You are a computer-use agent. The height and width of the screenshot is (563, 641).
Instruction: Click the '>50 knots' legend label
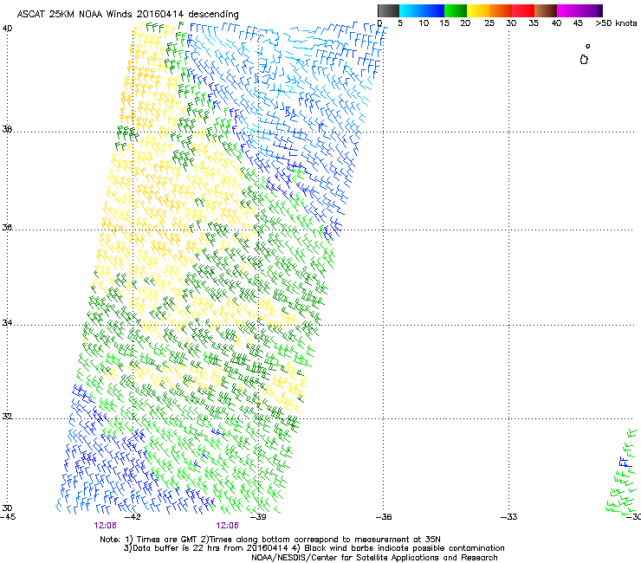click(616, 23)
